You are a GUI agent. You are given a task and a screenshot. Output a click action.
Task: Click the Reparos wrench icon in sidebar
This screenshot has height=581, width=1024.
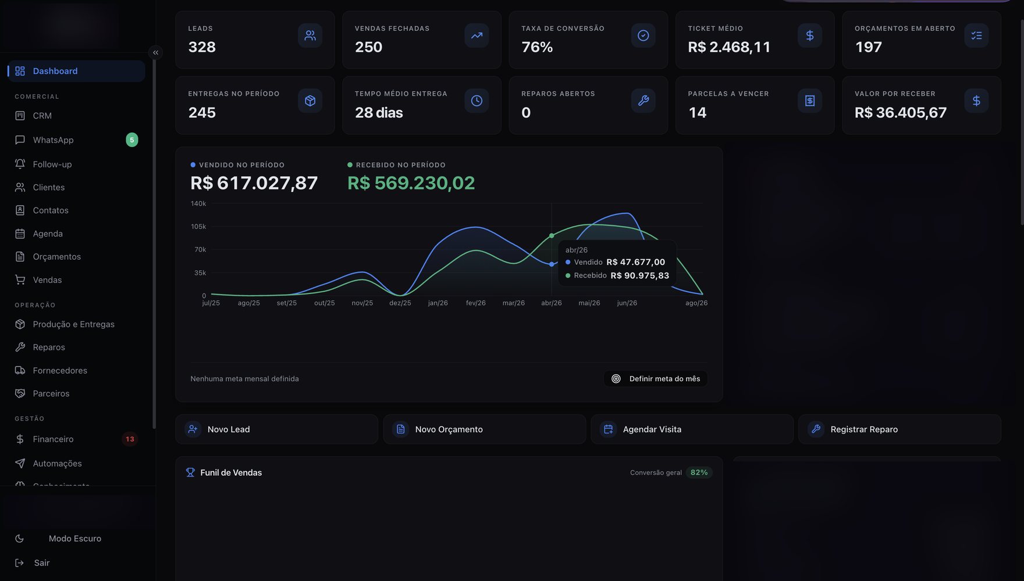coord(20,347)
